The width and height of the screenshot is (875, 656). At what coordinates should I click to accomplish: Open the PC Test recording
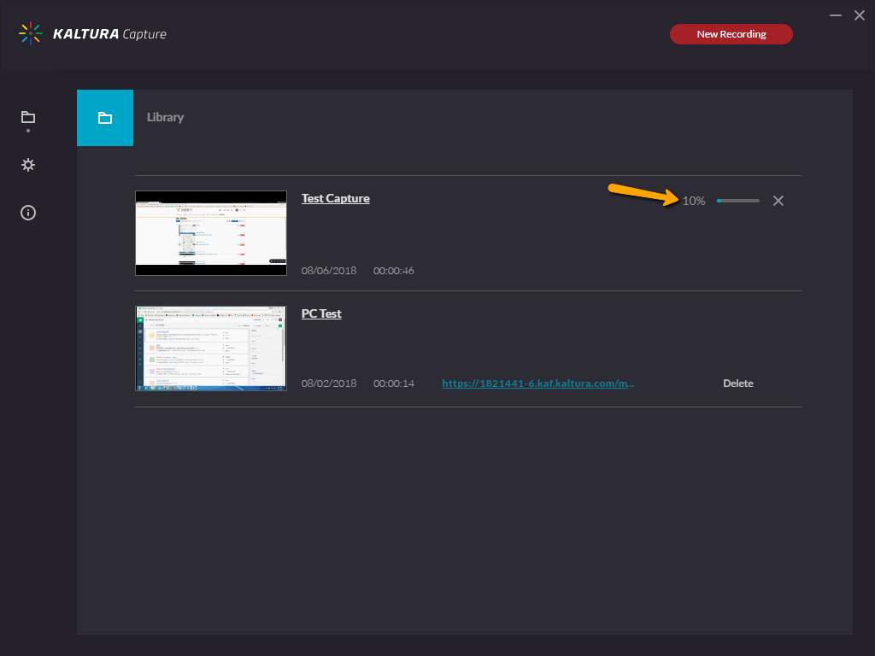[x=320, y=313]
